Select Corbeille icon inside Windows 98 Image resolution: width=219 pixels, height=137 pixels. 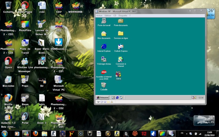pos(104,86)
